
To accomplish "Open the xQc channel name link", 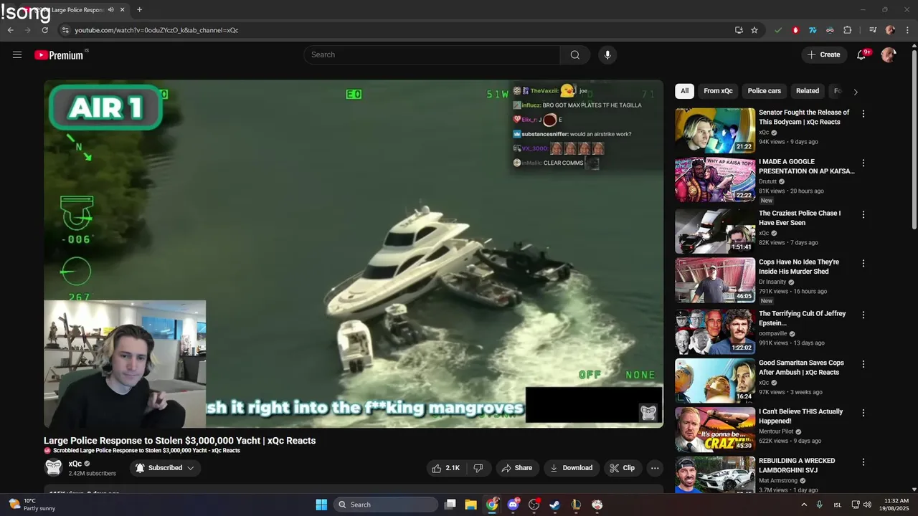I will click(x=75, y=464).
